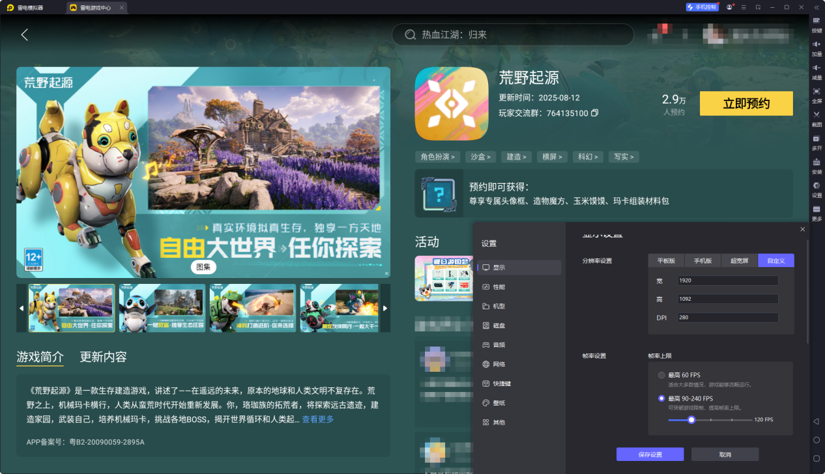Open the 写实 tag

(x=624, y=157)
